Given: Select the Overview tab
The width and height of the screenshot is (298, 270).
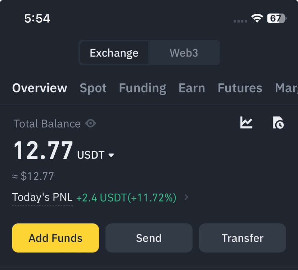Looking at the screenshot, I should [x=40, y=88].
